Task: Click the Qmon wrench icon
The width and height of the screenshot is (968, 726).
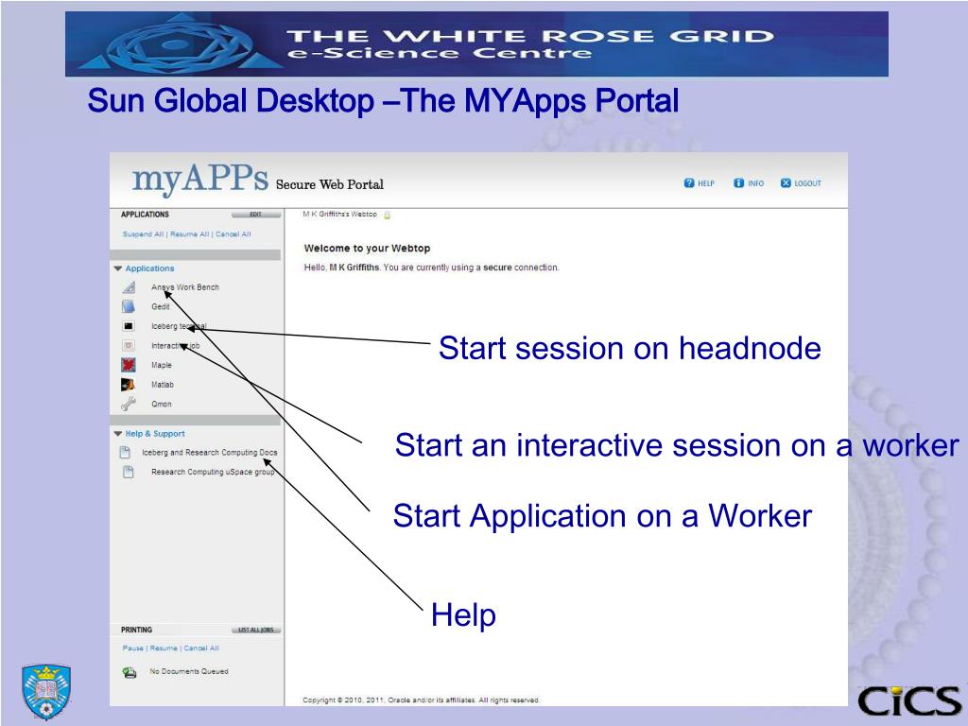Action: point(129,404)
